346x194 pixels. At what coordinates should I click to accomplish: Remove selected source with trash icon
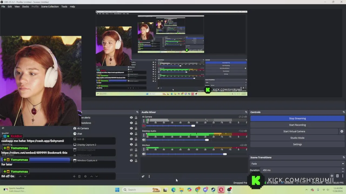pyautogui.click(x=79, y=176)
